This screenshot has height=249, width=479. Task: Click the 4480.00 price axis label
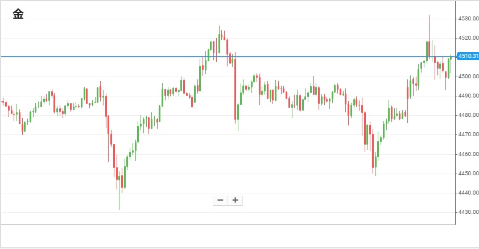pos(466,115)
